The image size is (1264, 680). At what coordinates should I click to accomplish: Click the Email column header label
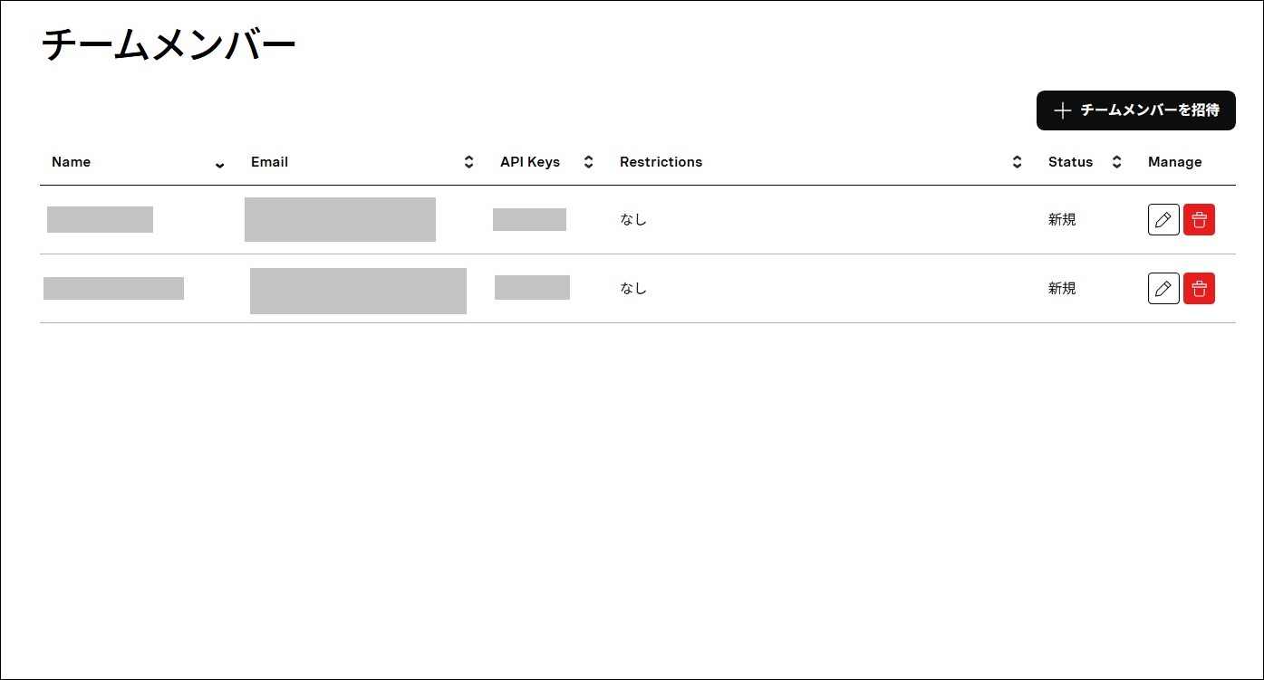269,162
